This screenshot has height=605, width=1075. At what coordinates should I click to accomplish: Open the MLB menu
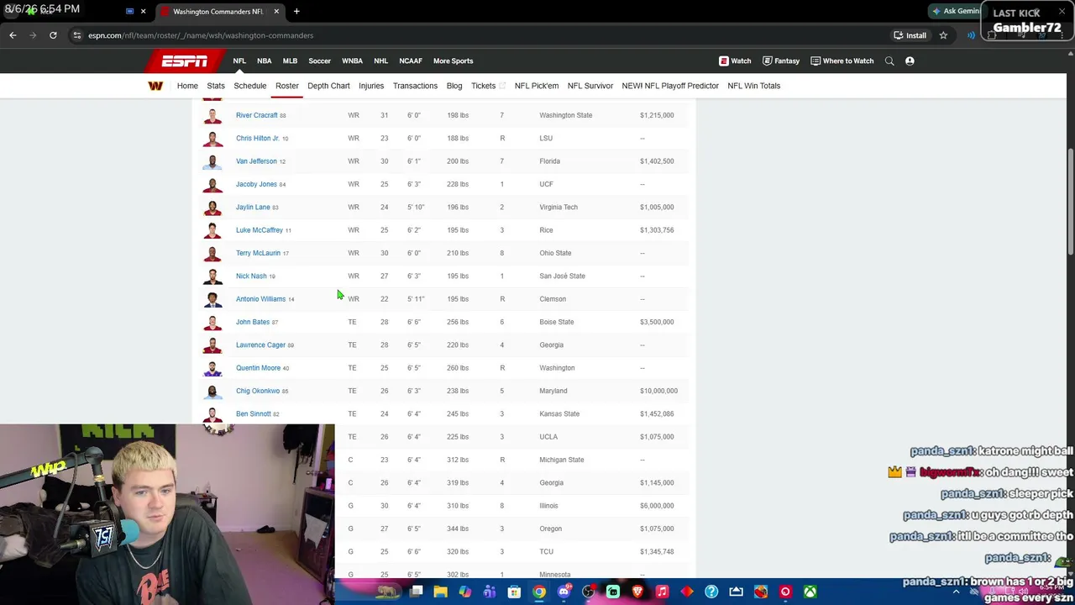pos(290,60)
